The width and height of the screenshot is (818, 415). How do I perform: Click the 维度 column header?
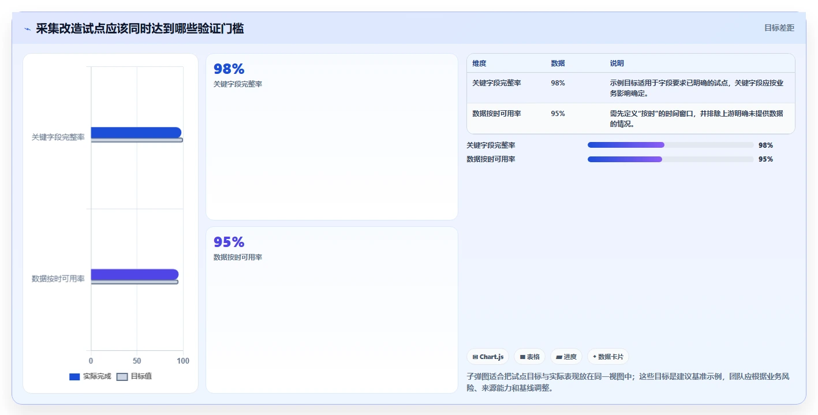point(479,63)
